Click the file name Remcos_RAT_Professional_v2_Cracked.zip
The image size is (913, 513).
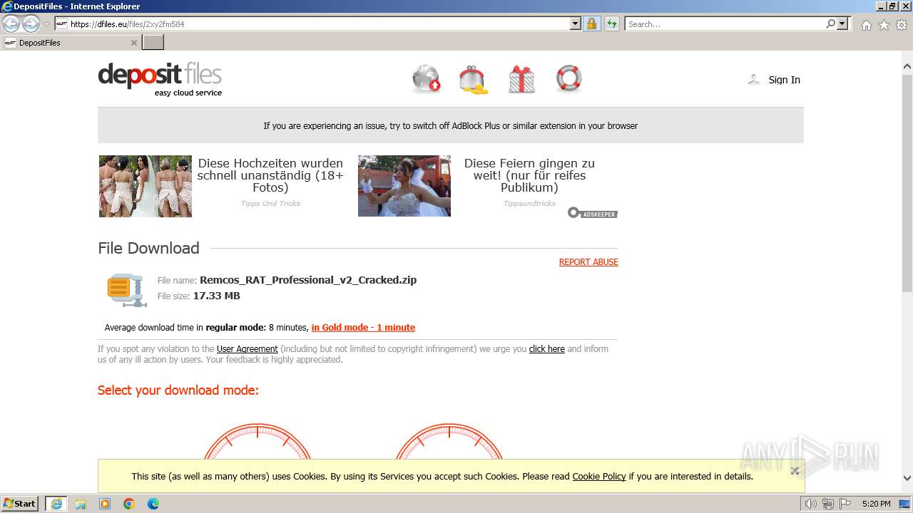click(308, 280)
